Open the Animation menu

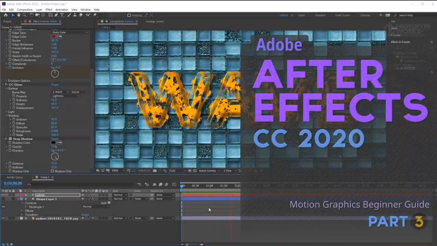[x=62, y=10]
